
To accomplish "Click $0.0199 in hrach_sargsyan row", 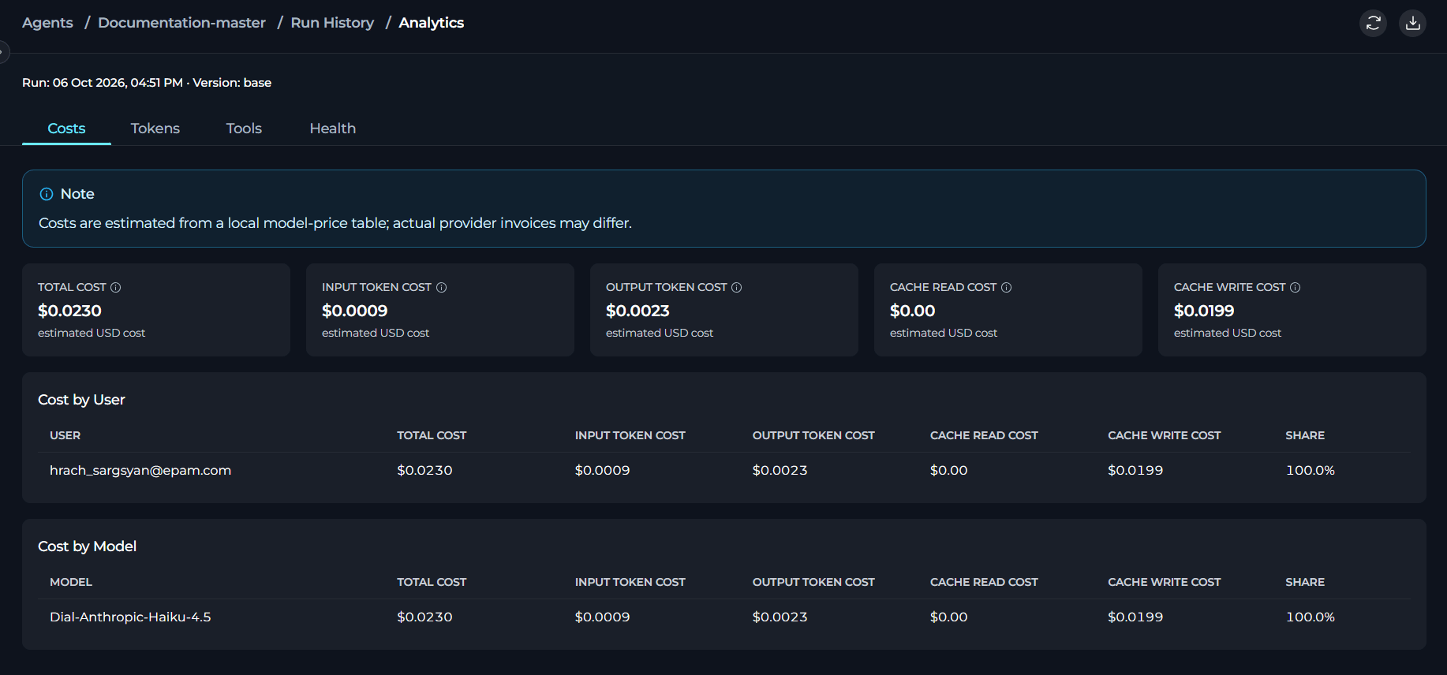I will pos(1135,471).
